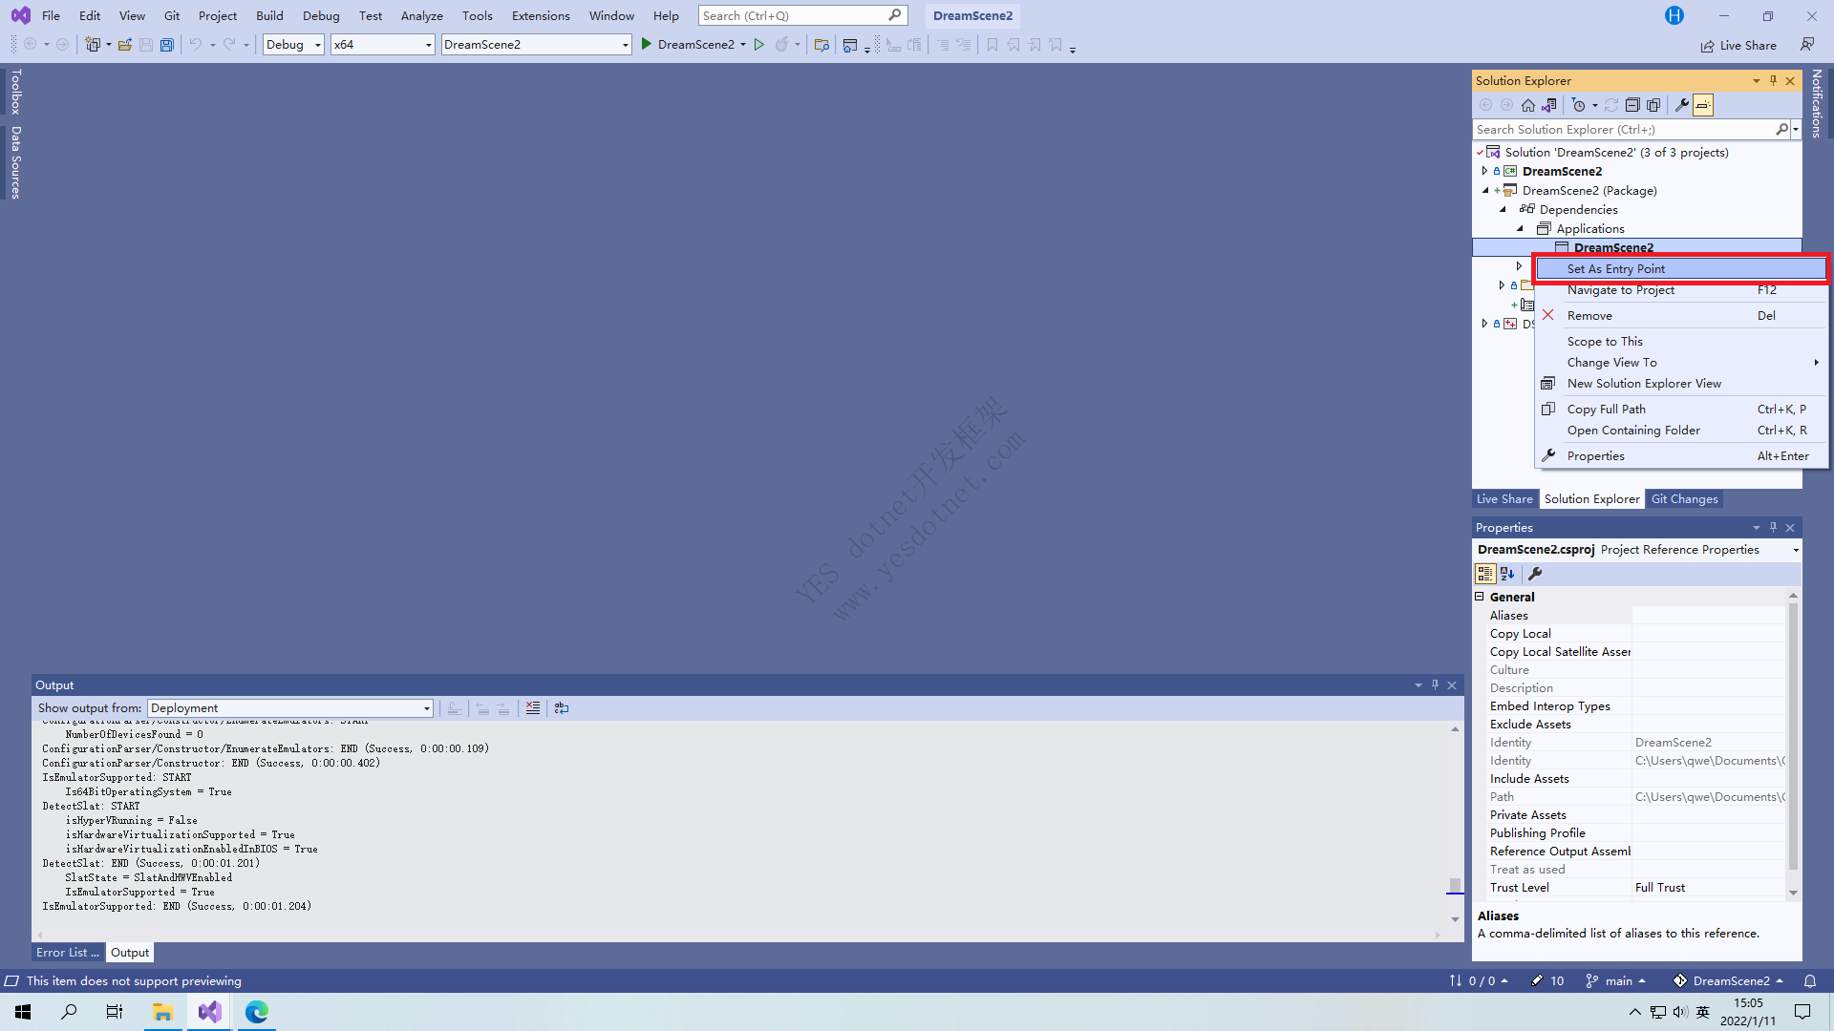
Task: Pin the Output window auto-hide pushpin
Action: [x=1435, y=685]
